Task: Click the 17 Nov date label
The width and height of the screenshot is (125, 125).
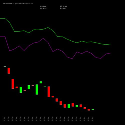Action: tap(40, 119)
